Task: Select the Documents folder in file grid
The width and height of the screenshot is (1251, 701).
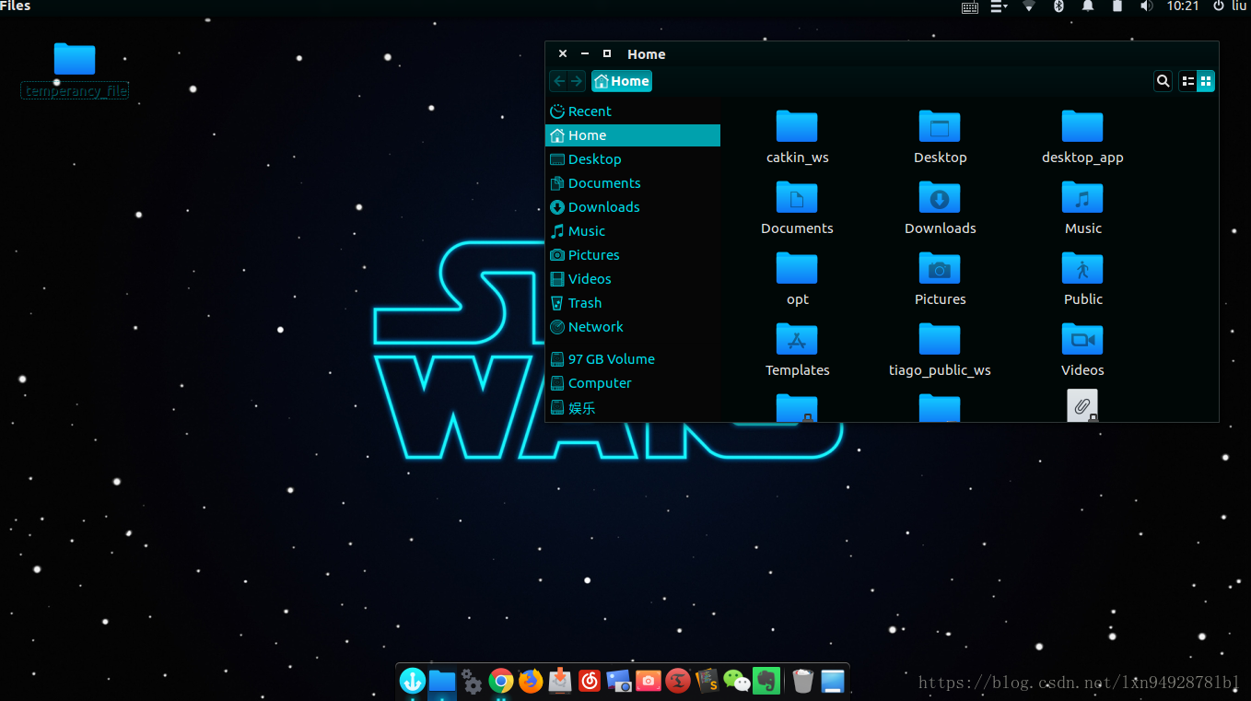Action: [797, 208]
